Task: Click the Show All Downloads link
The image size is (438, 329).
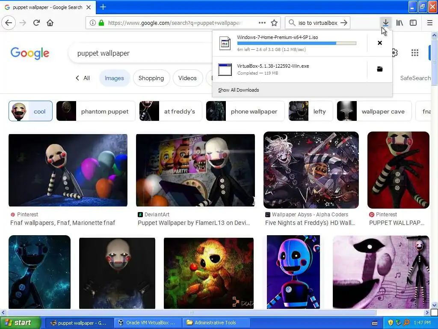Action: tap(239, 90)
